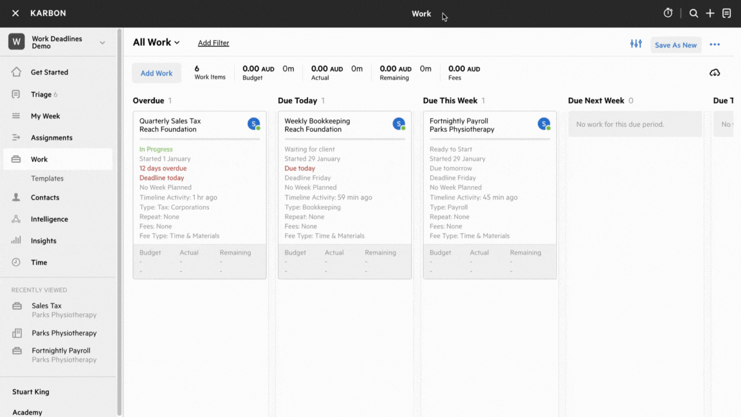The height and width of the screenshot is (417, 741).
Task: Click progress bar on Weekly Bookkeeping card
Action: (x=345, y=139)
